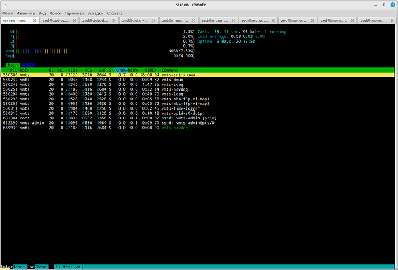The height and width of the screenshot is (270, 398).
Task: Open the Файл menu
Action: [x=8, y=12]
